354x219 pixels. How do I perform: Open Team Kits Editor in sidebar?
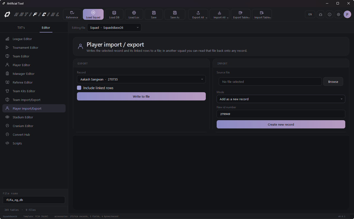(x=34, y=91)
